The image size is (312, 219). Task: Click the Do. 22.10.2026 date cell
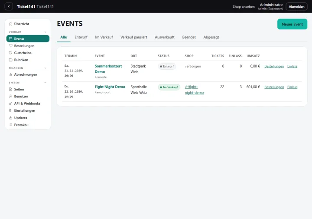coord(74,91)
